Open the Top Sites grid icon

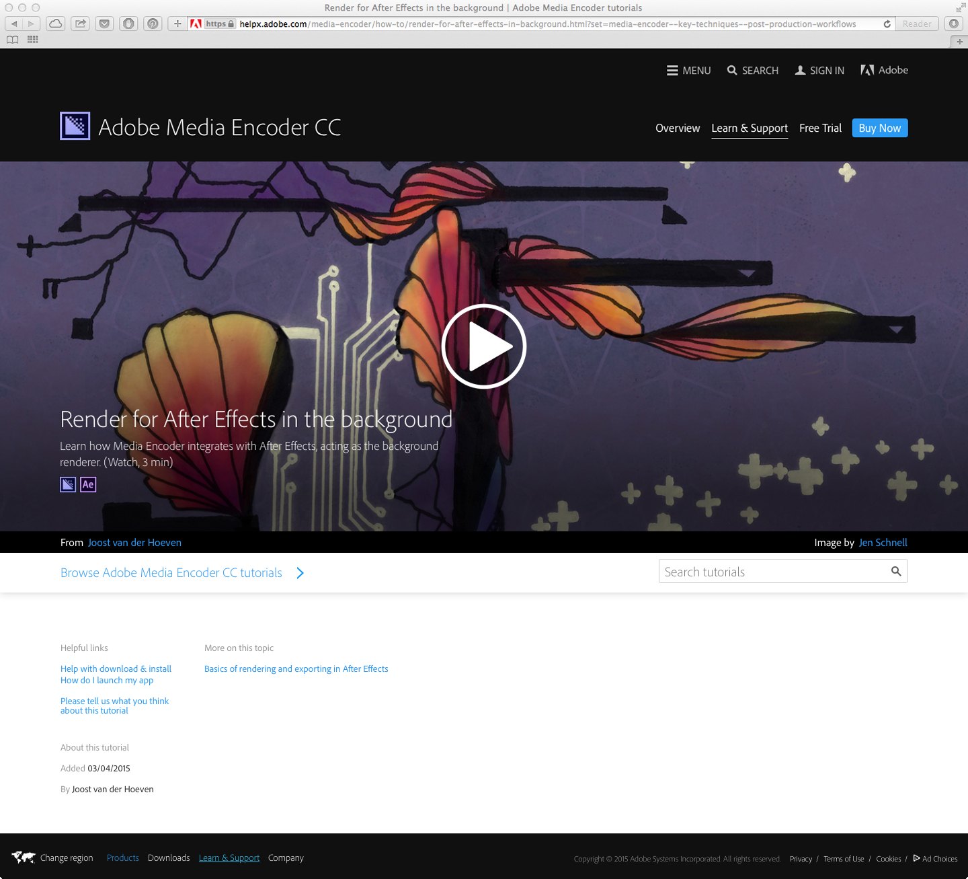(x=32, y=40)
